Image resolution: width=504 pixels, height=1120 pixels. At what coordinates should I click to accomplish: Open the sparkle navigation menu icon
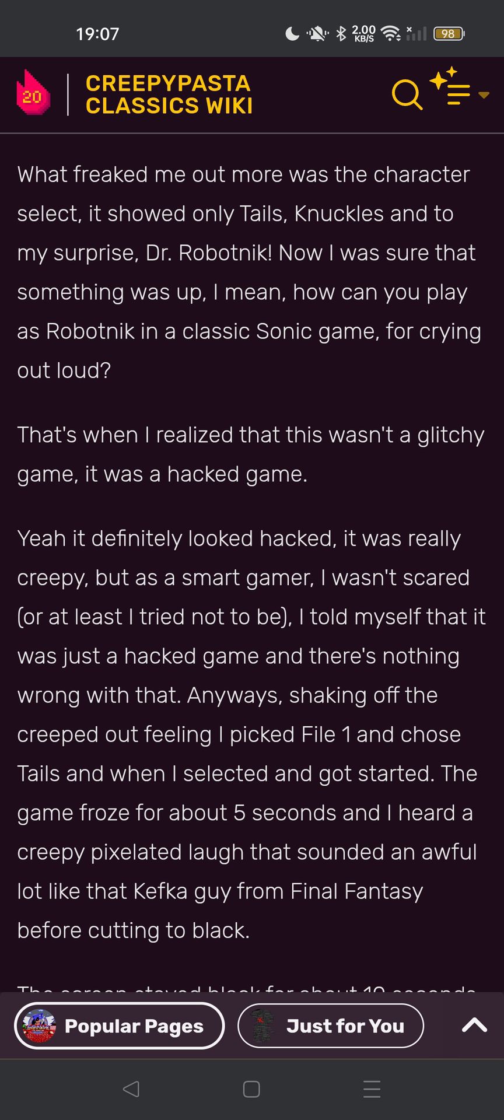[452, 87]
